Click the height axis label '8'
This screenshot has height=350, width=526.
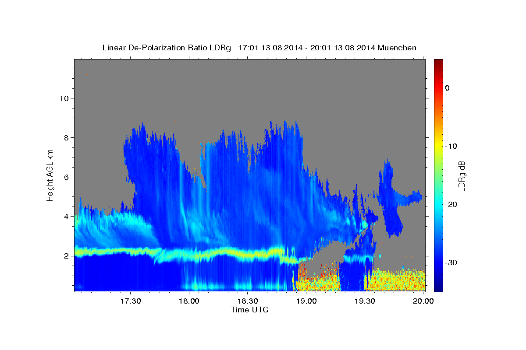click(66, 137)
